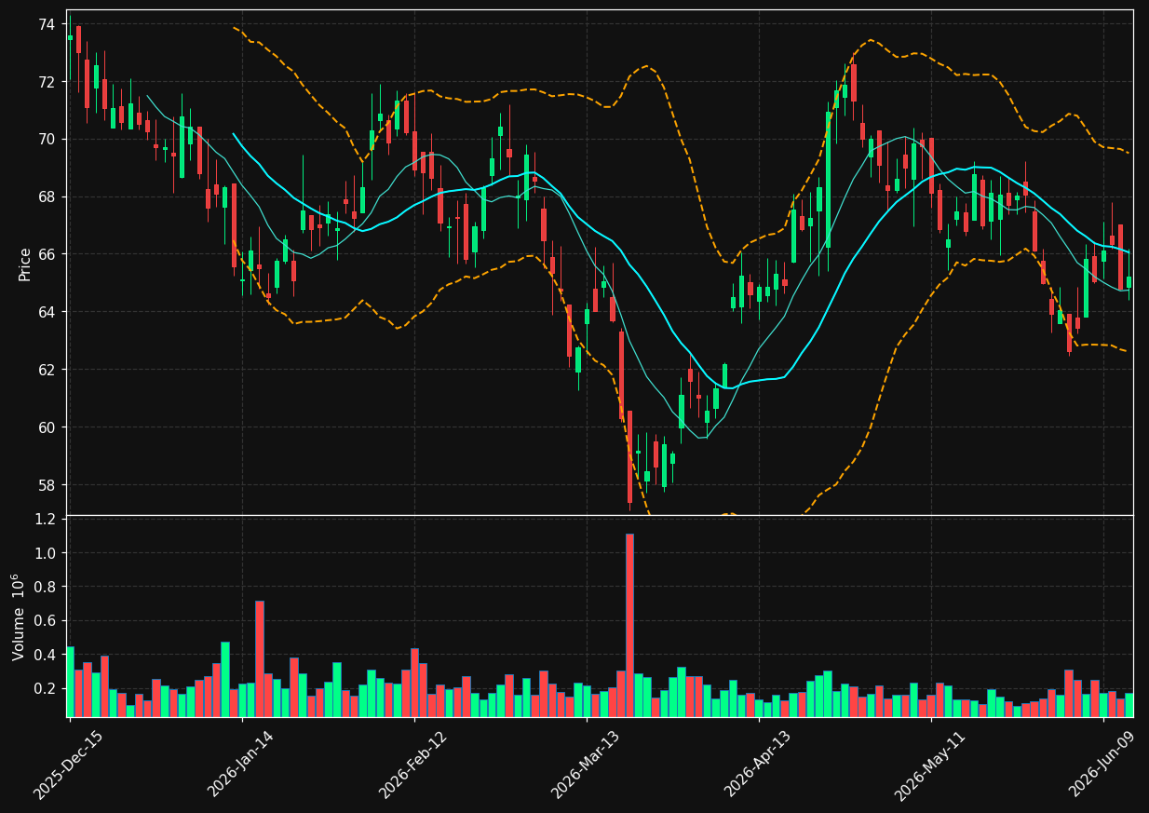1149x813 pixels.
Task: Click the 66 price tick label
Action: tap(47, 254)
